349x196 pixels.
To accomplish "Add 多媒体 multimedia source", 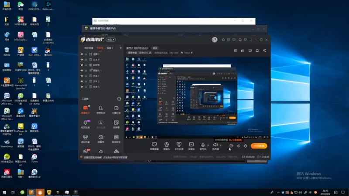I will pyautogui.click(x=192, y=146).
